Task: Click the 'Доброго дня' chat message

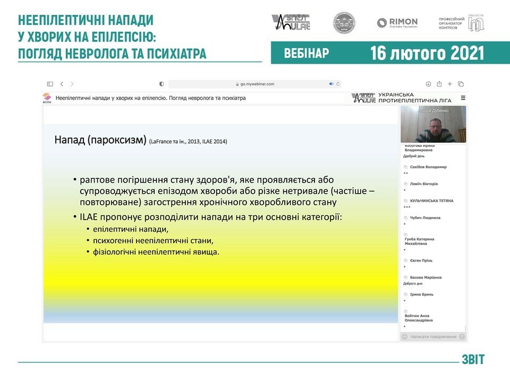Action: point(413,283)
